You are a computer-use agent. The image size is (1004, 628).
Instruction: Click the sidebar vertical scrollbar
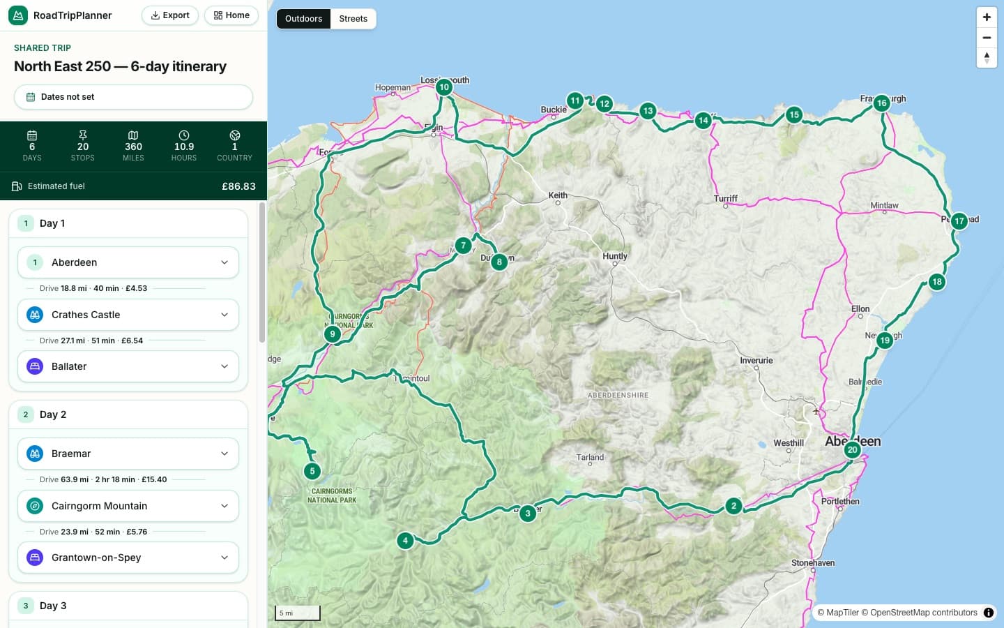(x=262, y=272)
